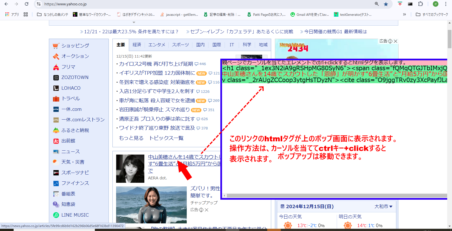Click the フリマ icon in sidebar
The width and height of the screenshot is (452, 231).
click(56, 67)
